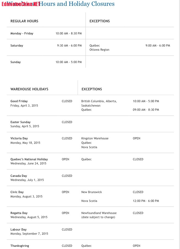Viewport: 180px width, 249px height.
Task: Click the New Brunswick exception entry
Action: tap(91, 192)
